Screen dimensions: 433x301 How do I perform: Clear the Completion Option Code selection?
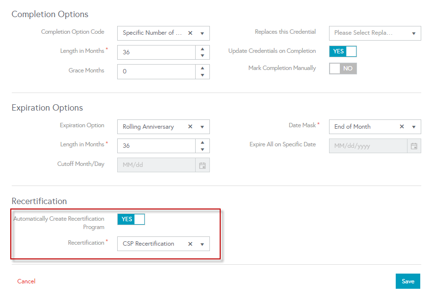[190, 33]
